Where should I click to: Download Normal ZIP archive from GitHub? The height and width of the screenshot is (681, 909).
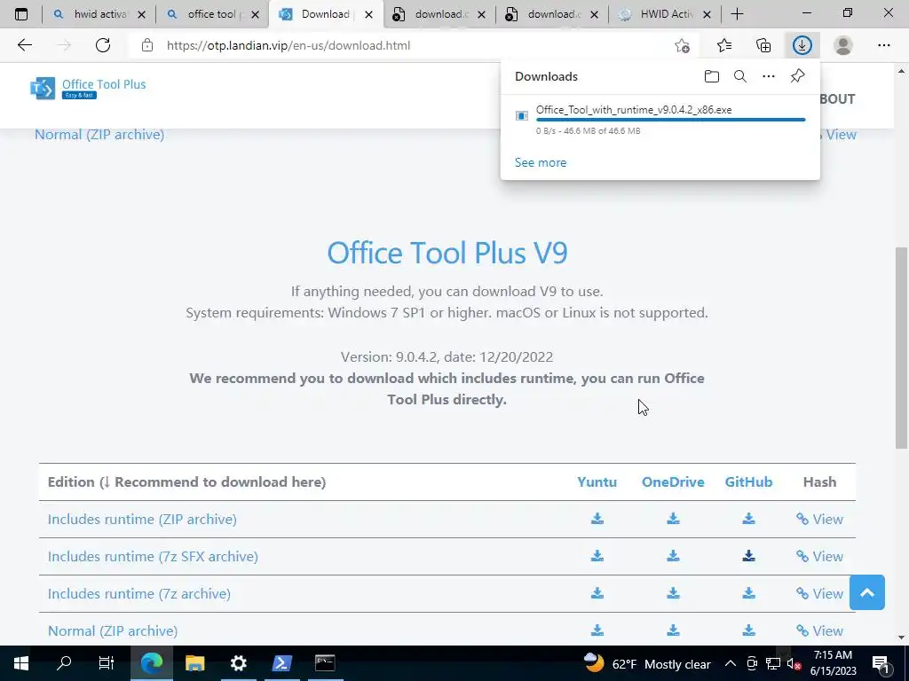coord(748,630)
